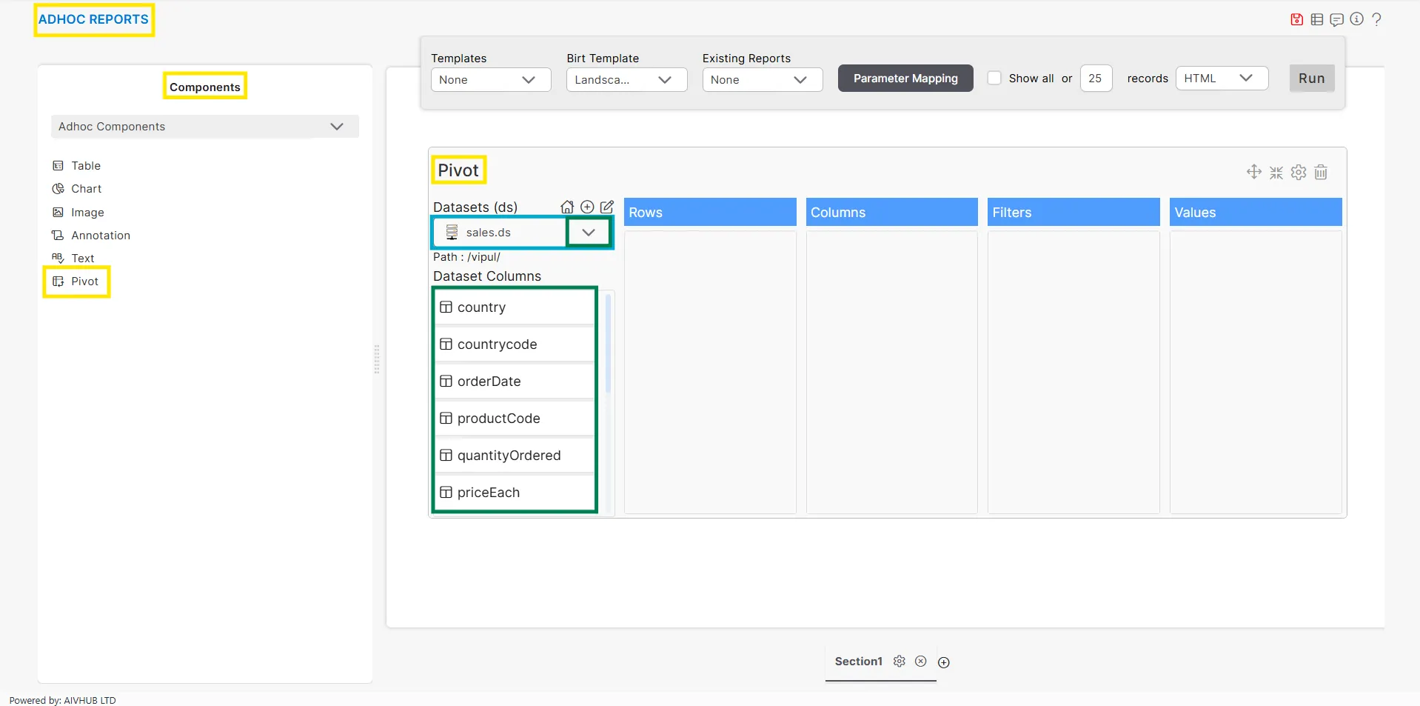Expand the sales.ds dataset dropdown
The height and width of the screenshot is (706, 1420).
(589, 233)
